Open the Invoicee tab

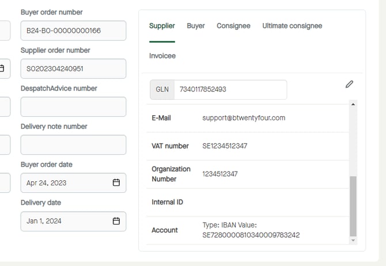tap(162, 56)
